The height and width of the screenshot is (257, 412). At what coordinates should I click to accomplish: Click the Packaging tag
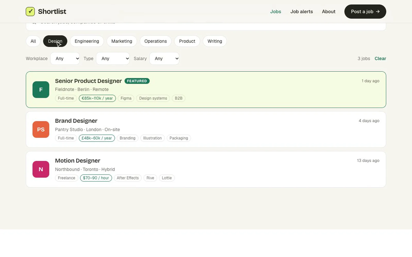point(179,138)
